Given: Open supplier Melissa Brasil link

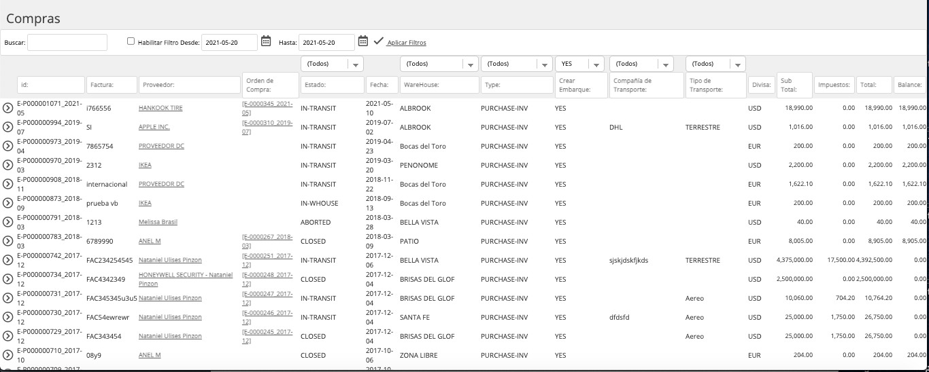Looking at the screenshot, I should tap(158, 222).
